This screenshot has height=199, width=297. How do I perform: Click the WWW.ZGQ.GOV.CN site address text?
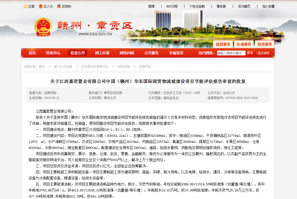click(x=95, y=34)
